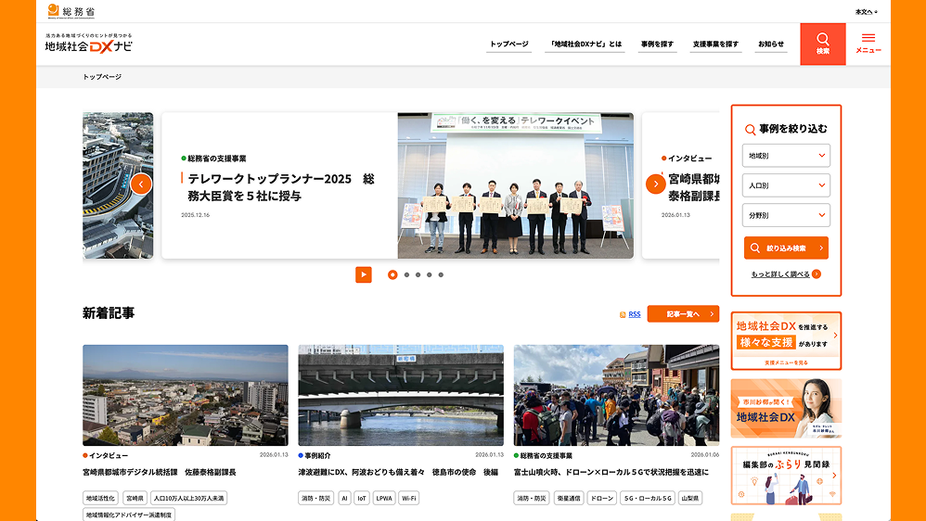Viewport: 926px width, 521px height.
Task: Click the 地域社会DXナビ site logo
Action: pos(89,44)
